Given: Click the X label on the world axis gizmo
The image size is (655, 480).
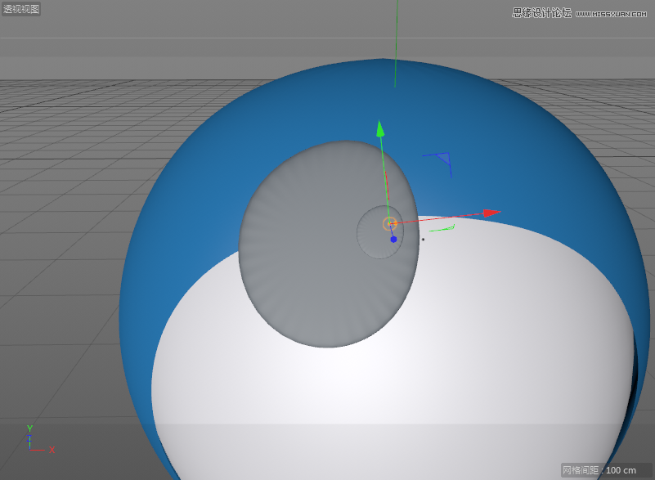Looking at the screenshot, I should (x=52, y=449).
